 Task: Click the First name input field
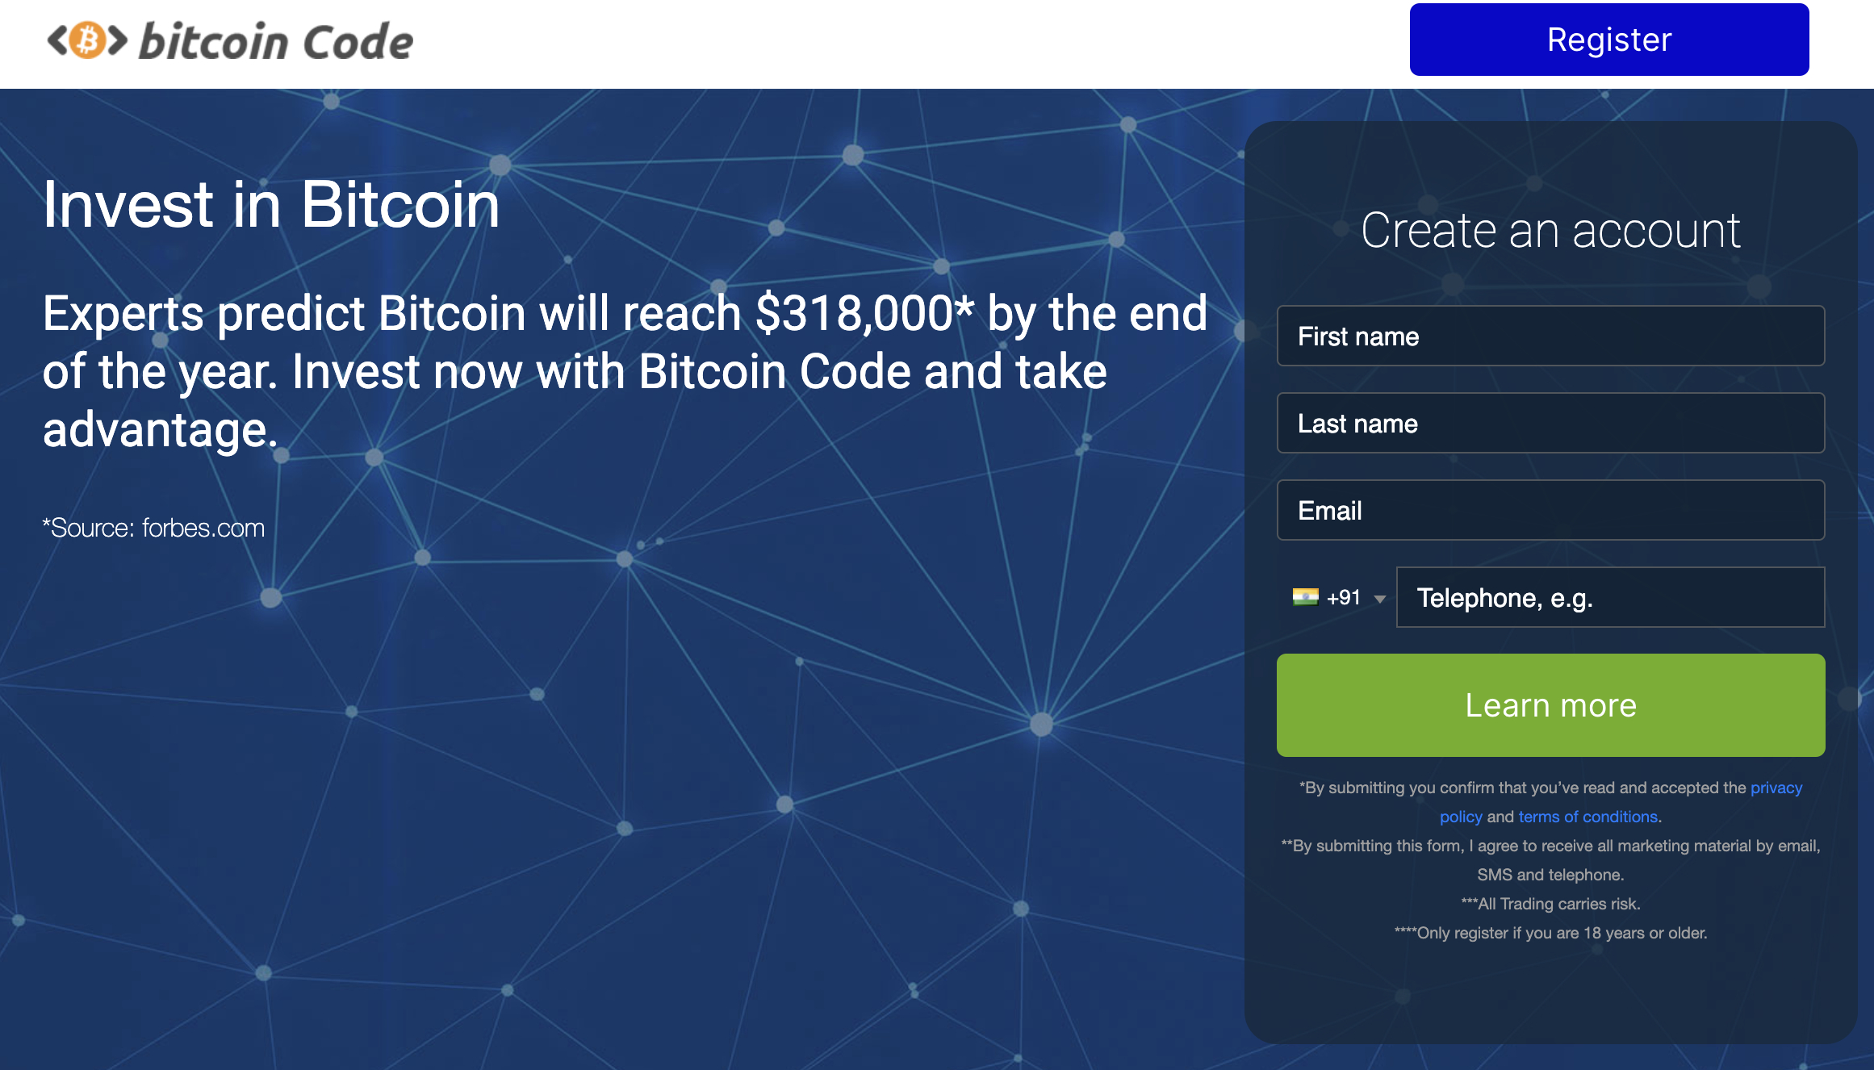[1550, 335]
